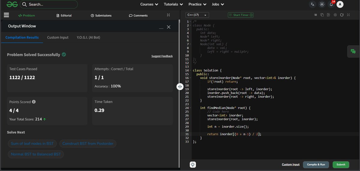Click the Points Scored info icon

click(x=34, y=102)
